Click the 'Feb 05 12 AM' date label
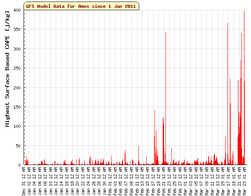 click(x=120, y=181)
